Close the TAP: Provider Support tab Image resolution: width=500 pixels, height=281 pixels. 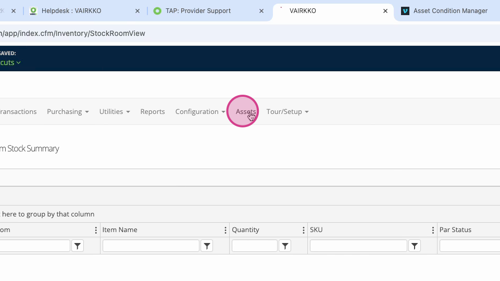pyautogui.click(x=261, y=11)
